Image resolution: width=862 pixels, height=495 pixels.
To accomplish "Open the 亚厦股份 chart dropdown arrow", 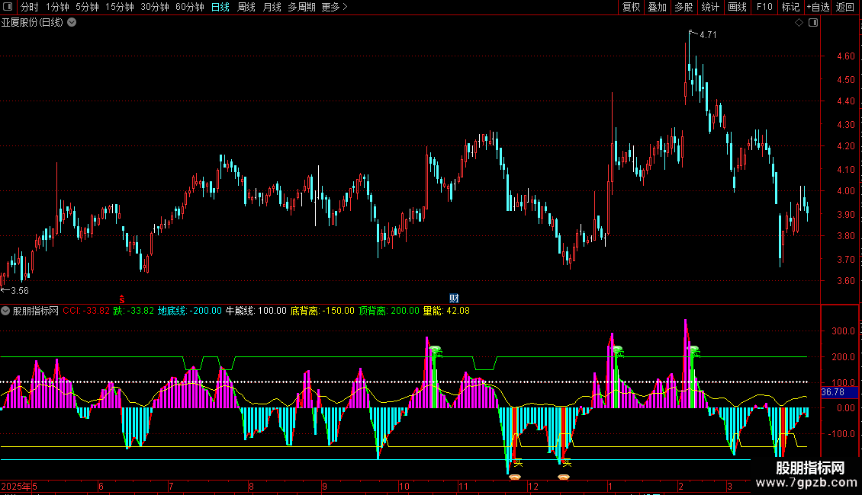I will pyautogui.click(x=72, y=23).
